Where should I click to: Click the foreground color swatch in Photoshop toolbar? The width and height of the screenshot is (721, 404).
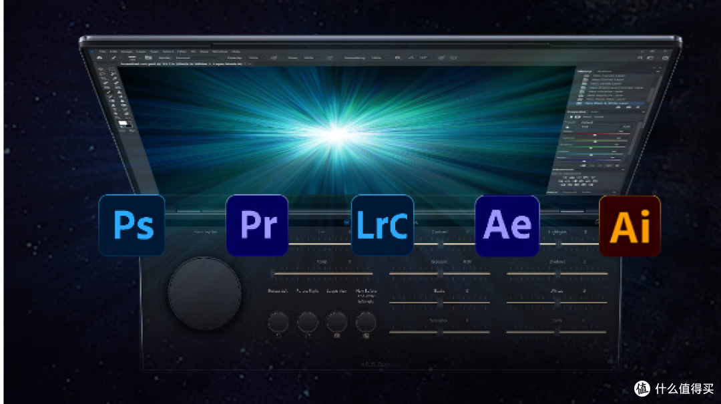tap(122, 124)
